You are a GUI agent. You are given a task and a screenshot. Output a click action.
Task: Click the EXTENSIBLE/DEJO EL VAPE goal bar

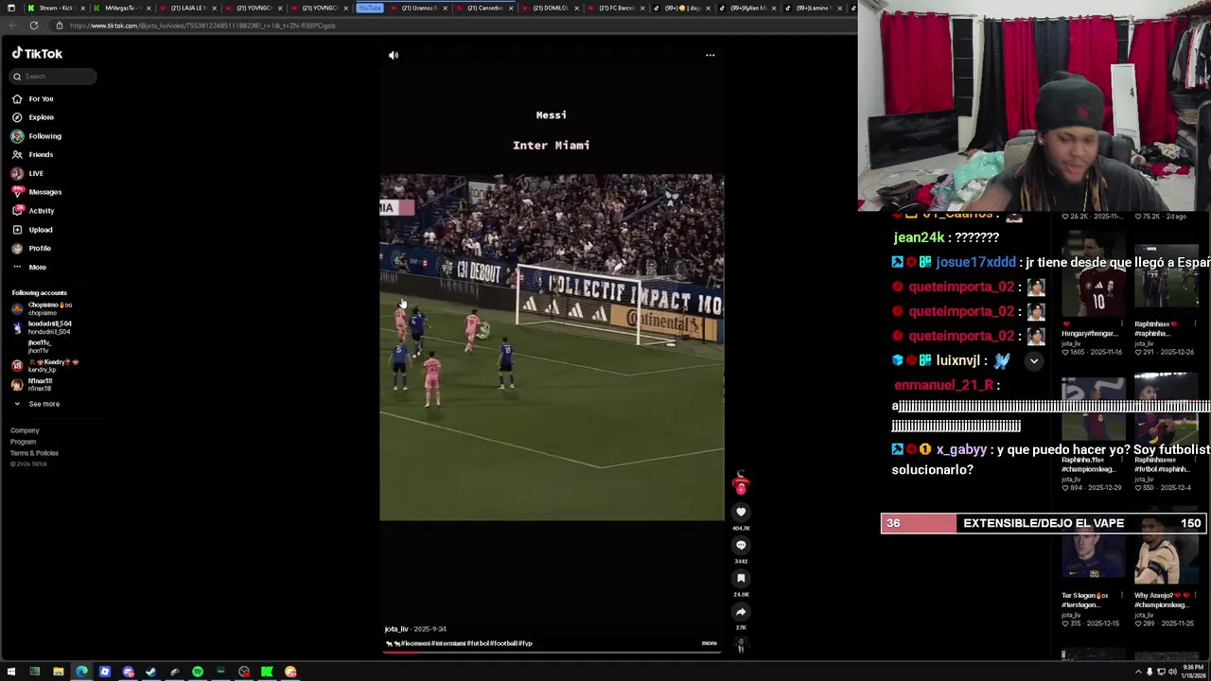(1044, 523)
